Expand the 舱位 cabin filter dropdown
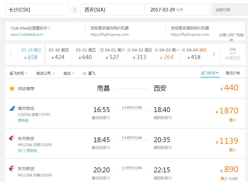 pyautogui.click(x=69, y=73)
